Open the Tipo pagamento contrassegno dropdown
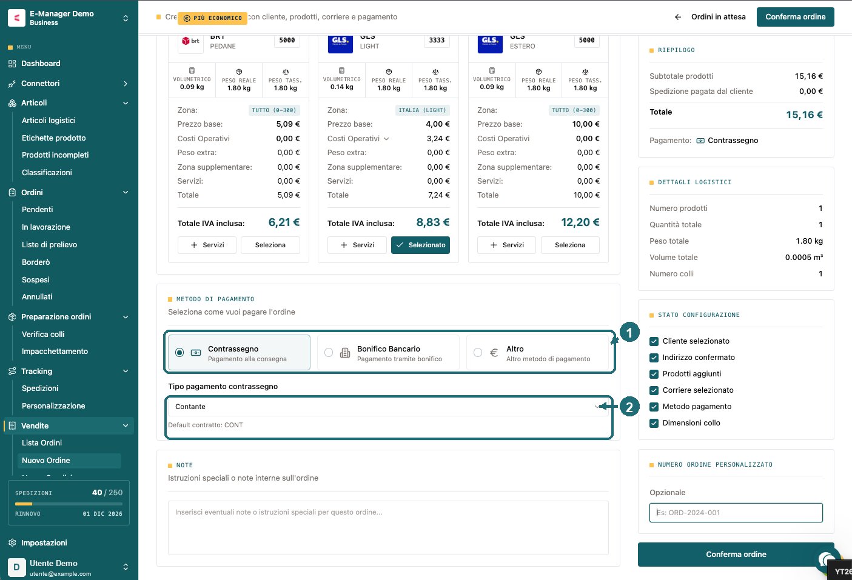The height and width of the screenshot is (580, 852). [388, 407]
